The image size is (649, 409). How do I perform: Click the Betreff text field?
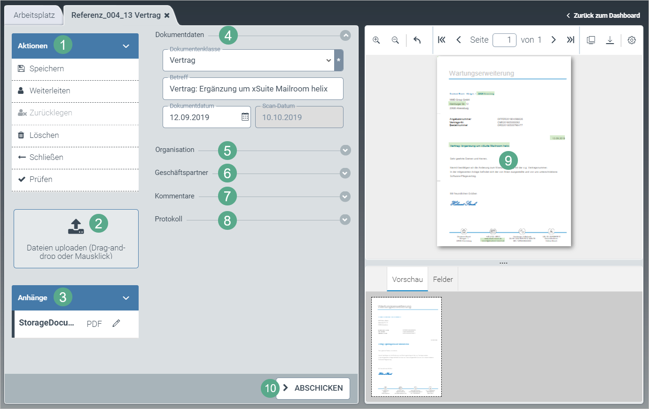point(253,89)
